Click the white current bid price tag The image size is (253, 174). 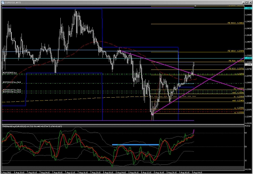click(249, 65)
